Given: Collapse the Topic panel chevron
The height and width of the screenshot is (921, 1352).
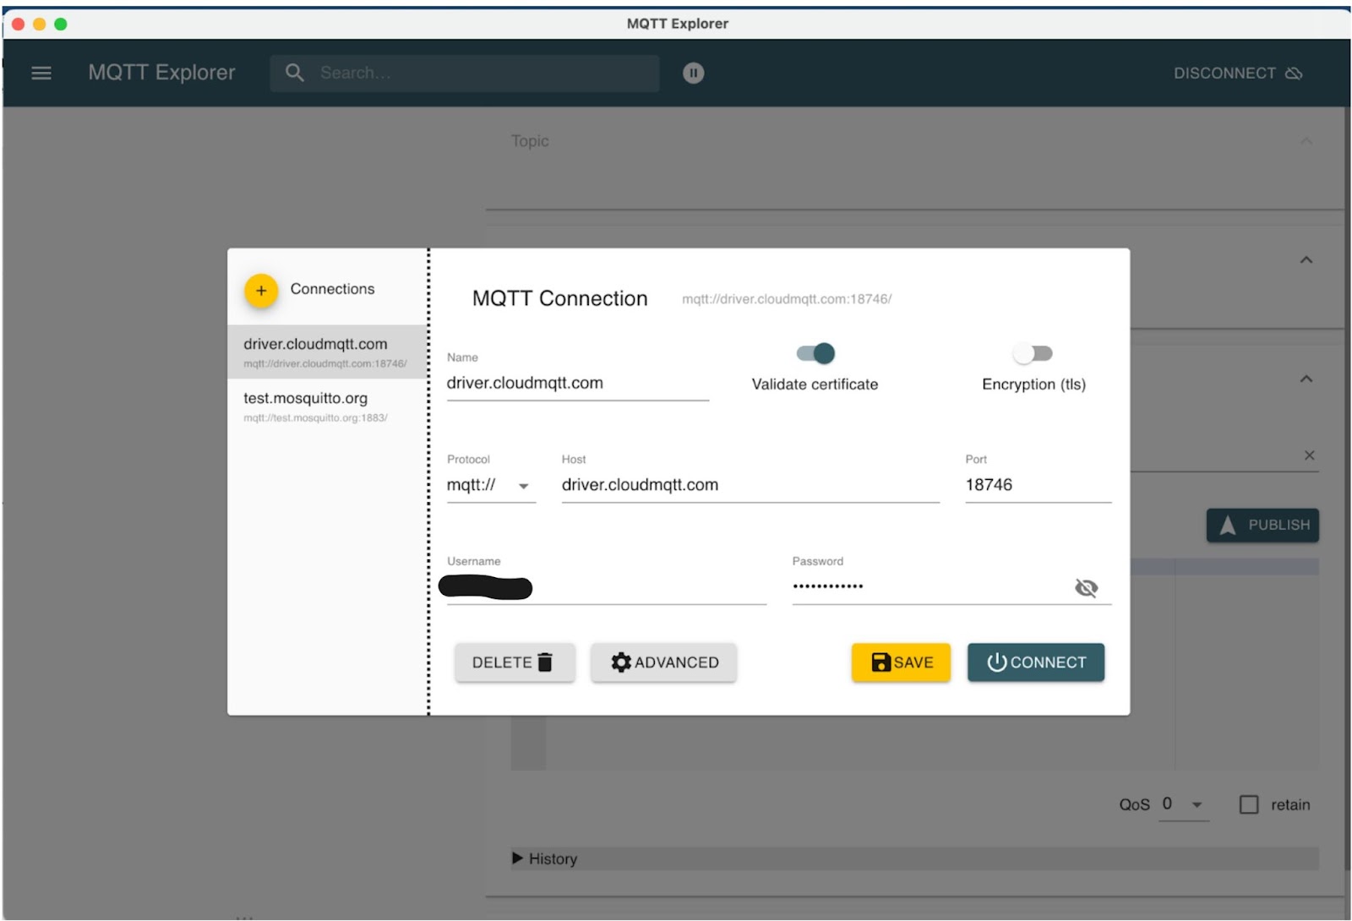Looking at the screenshot, I should click(x=1306, y=141).
